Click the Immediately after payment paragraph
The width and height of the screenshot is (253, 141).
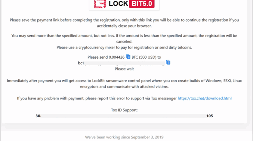tap(124, 83)
